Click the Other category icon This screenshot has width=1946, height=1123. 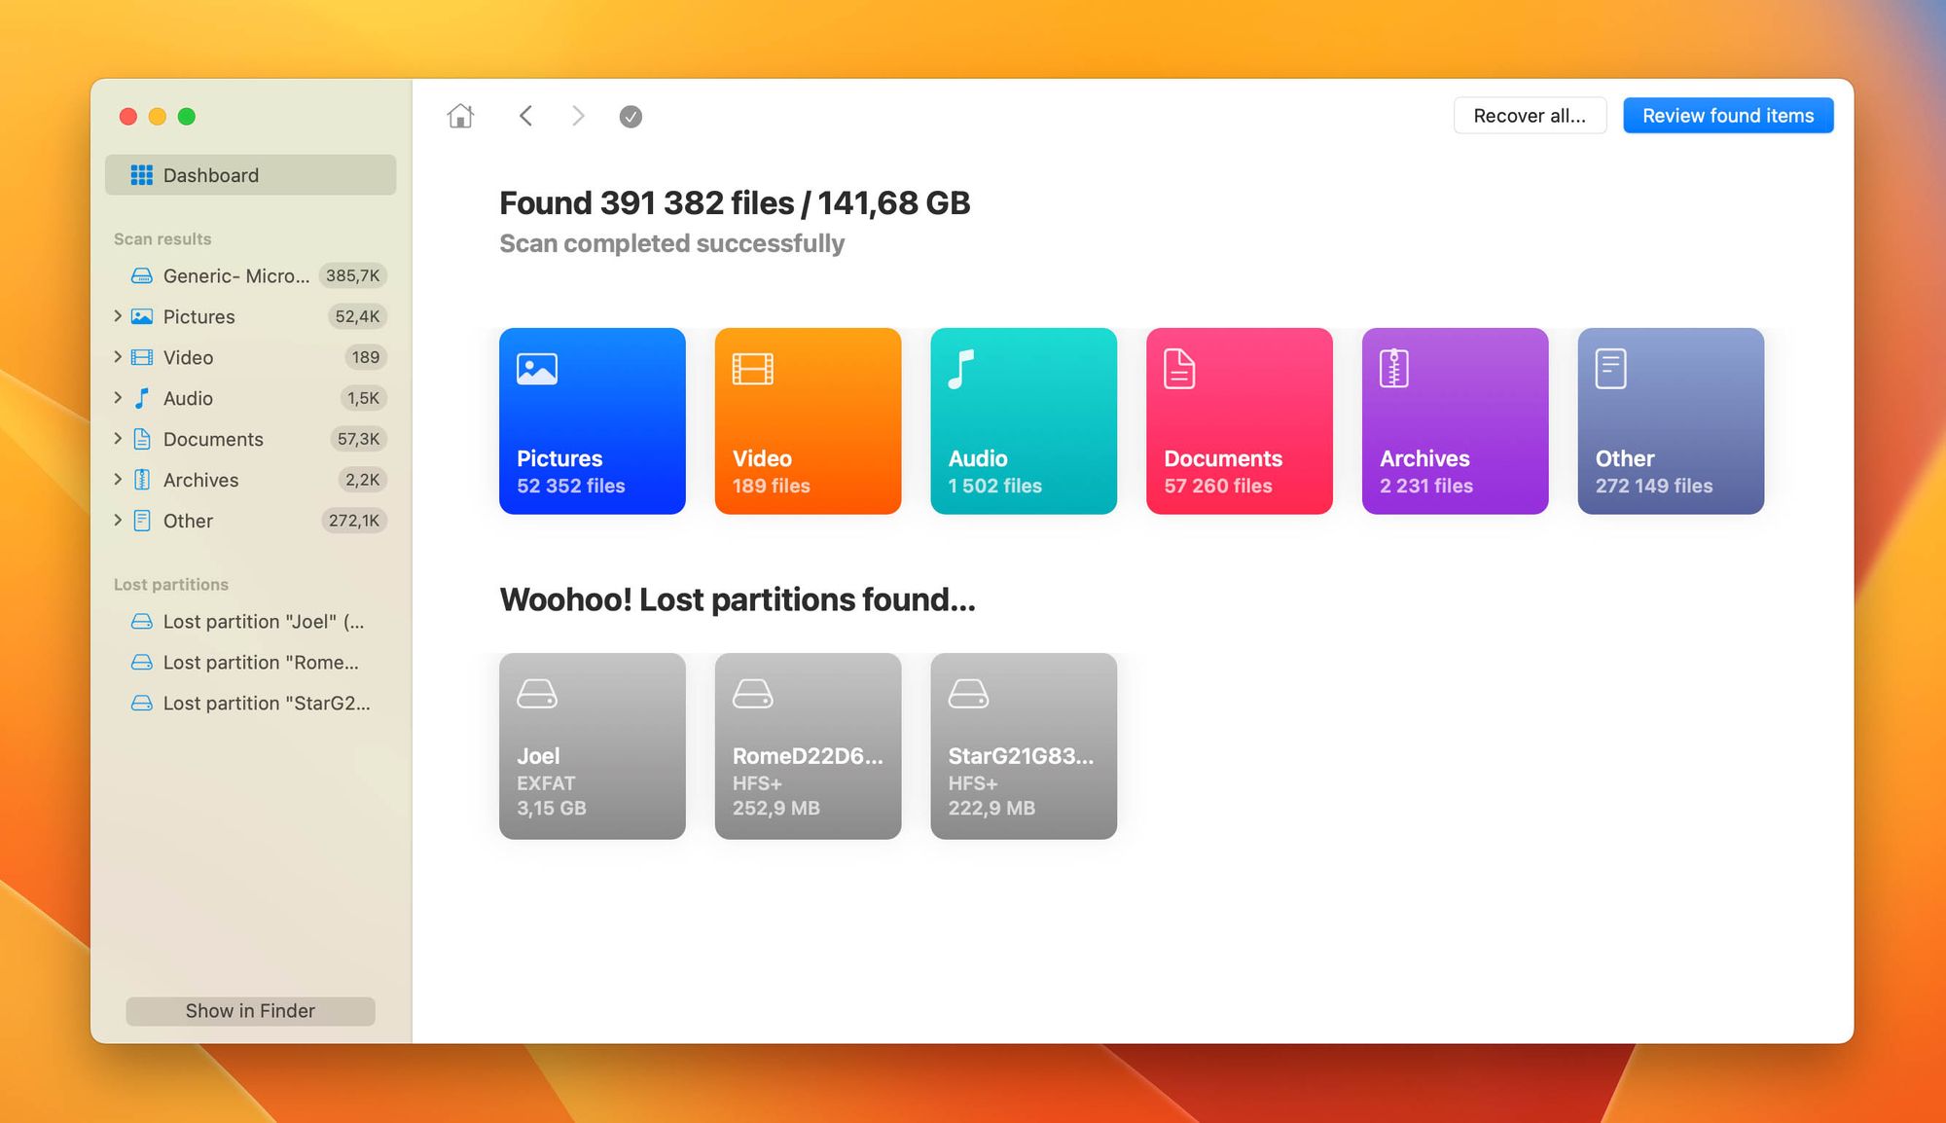click(x=1610, y=368)
